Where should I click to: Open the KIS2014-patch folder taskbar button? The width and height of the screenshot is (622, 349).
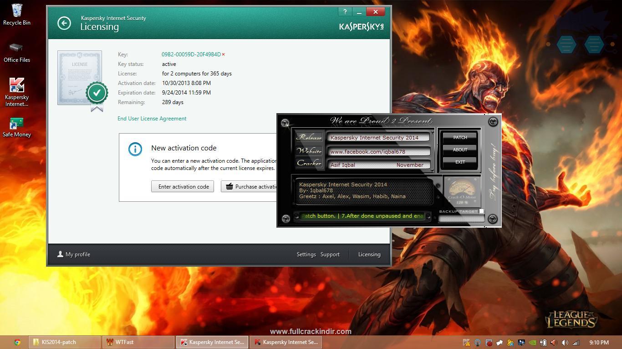[x=65, y=342]
